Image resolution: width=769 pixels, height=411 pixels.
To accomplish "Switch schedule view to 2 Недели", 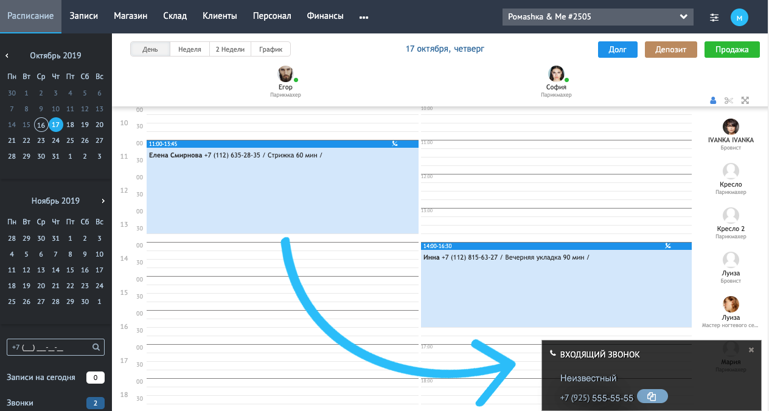I will (230, 49).
